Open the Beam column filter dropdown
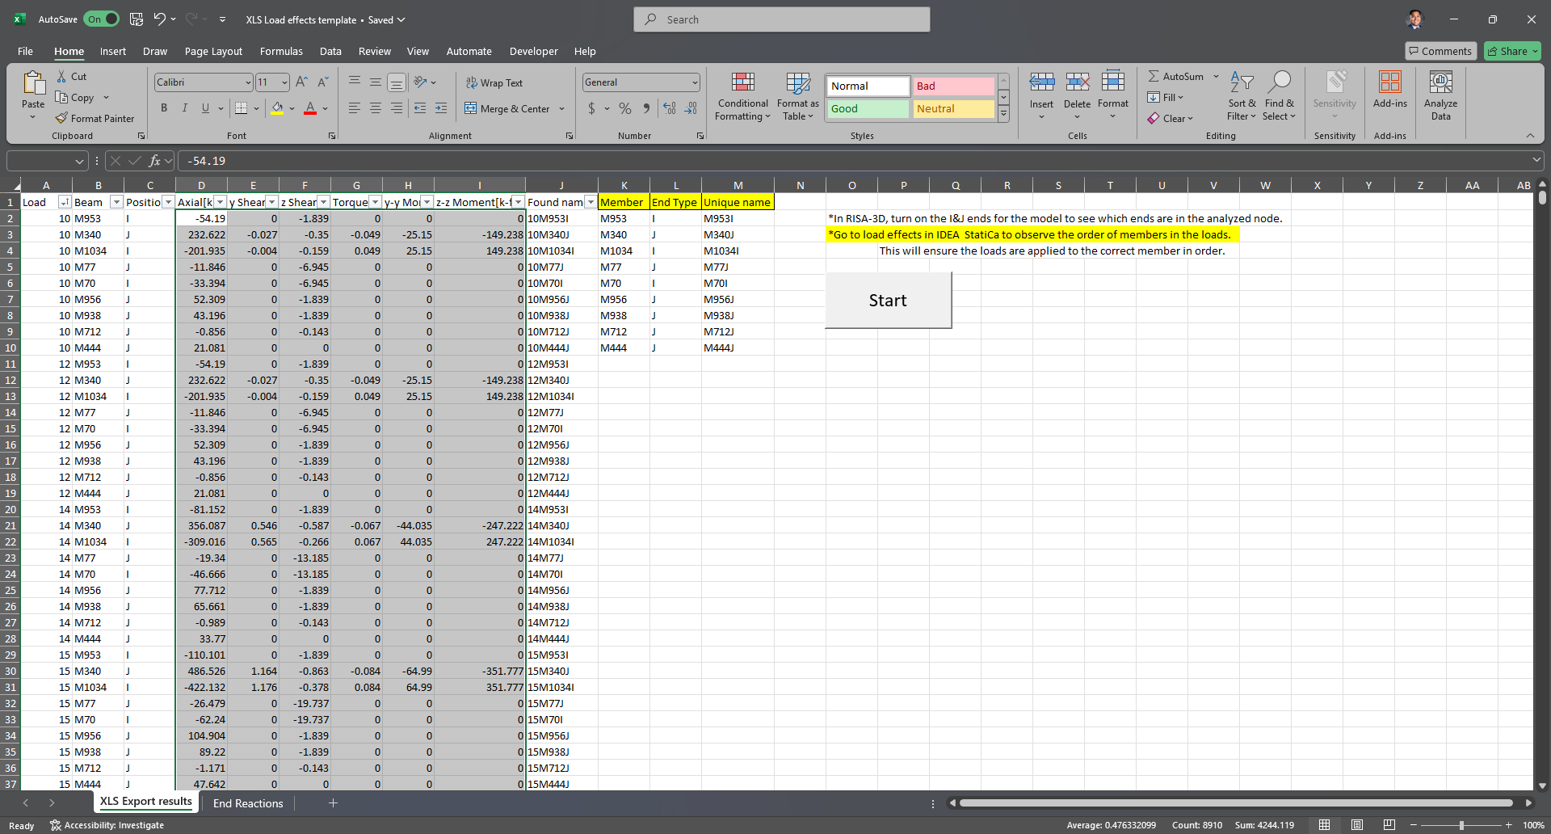The width and height of the screenshot is (1551, 834). click(x=116, y=202)
